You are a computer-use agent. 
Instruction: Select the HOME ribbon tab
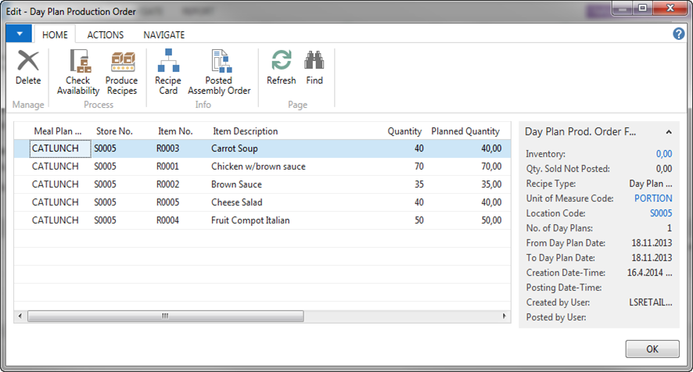click(x=55, y=35)
